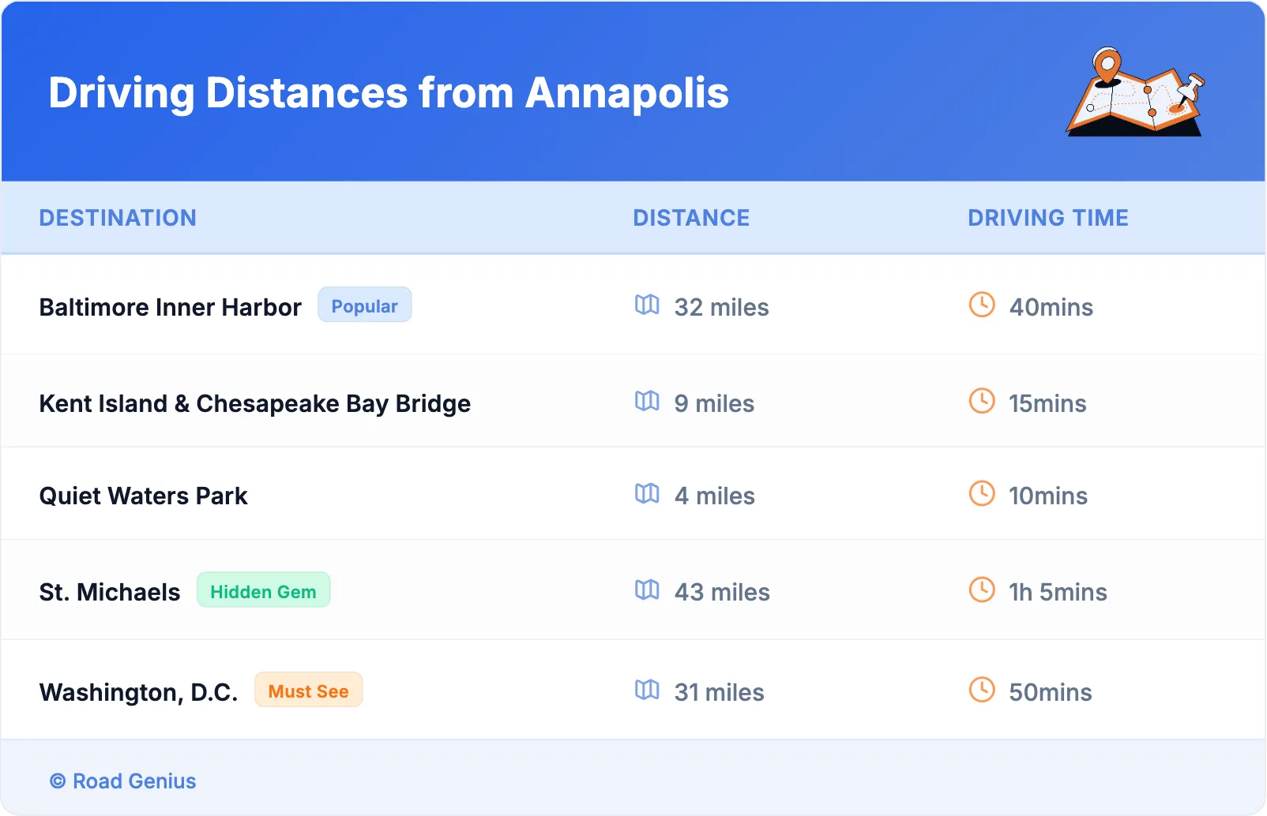Click the map icon beside 32 miles

(x=647, y=305)
